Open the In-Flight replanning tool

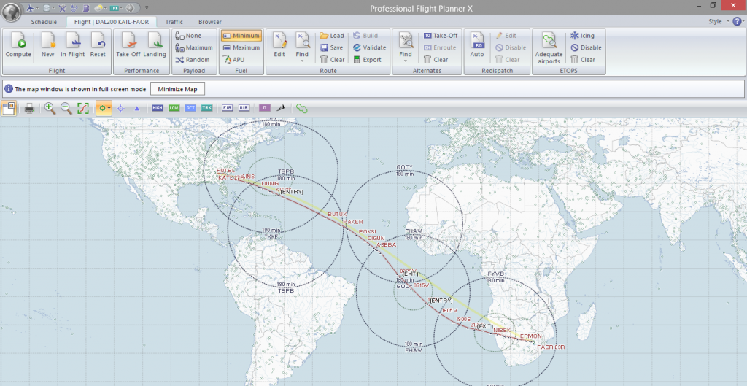click(73, 45)
